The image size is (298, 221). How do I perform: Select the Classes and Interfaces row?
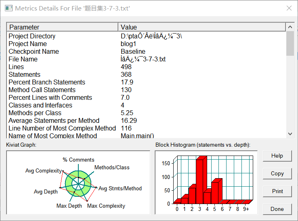tap(146, 105)
